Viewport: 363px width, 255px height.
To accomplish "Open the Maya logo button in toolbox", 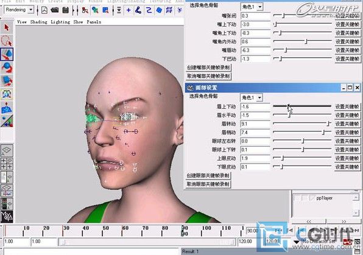I will pos(7,217).
